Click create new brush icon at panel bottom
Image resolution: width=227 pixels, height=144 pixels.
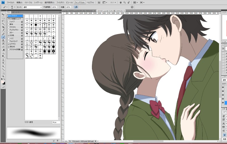click(54, 140)
